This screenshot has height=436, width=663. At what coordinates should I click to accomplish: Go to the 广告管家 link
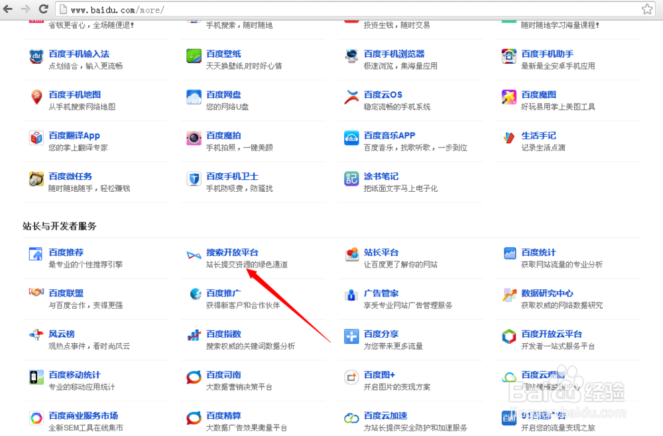pos(381,293)
